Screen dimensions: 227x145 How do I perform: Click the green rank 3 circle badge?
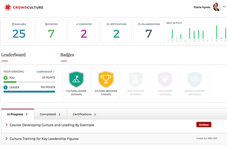pyautogui.click(x=6, y=78)
